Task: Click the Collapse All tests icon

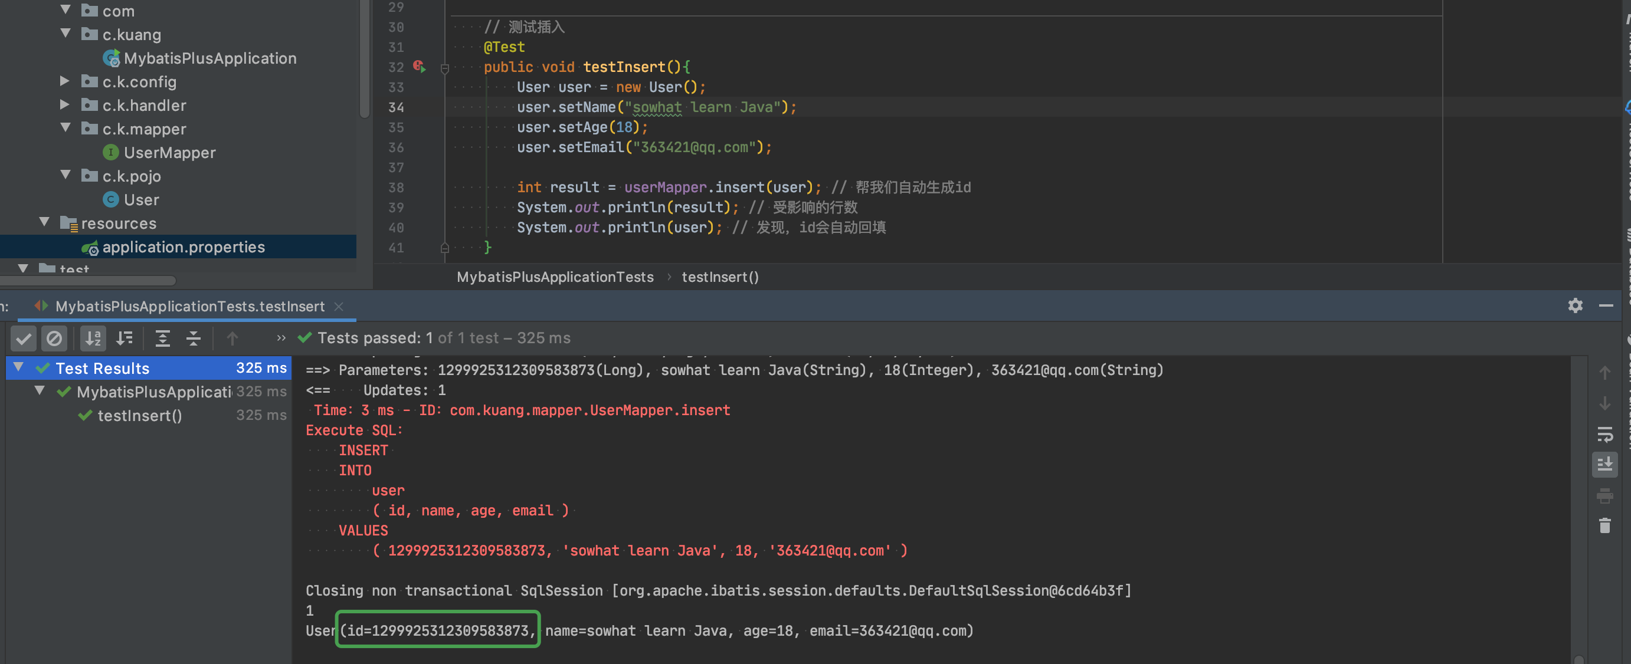Action: pos(194,338)
